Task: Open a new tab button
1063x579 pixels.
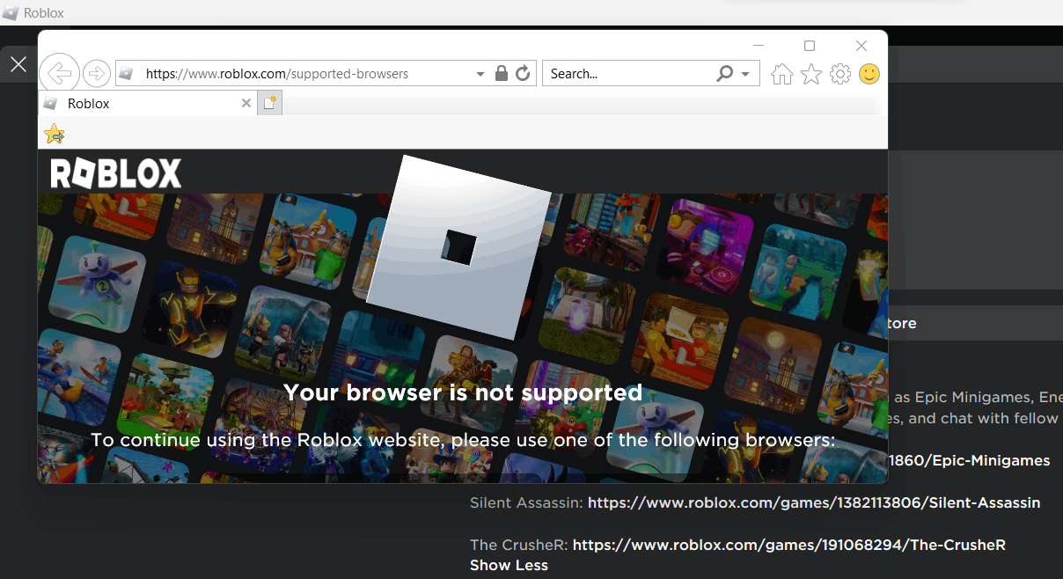Action: (270, 103)
